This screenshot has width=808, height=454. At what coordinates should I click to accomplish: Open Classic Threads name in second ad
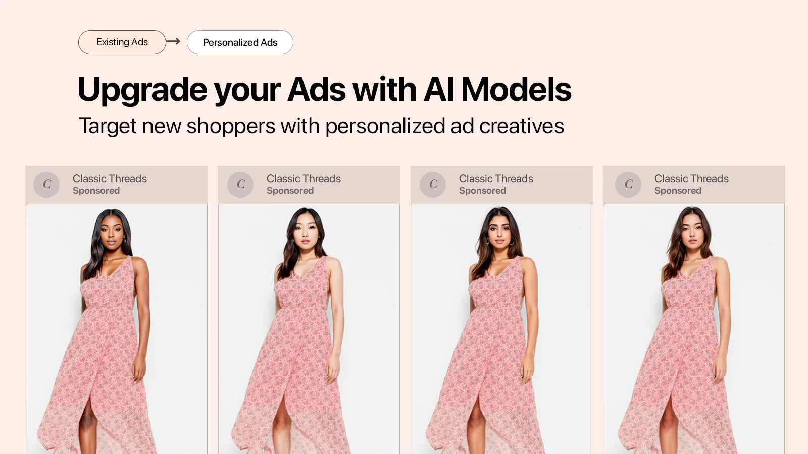pos(304,179)
